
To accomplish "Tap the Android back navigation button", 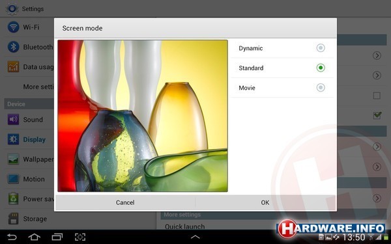I will click(x=12, y=237).
